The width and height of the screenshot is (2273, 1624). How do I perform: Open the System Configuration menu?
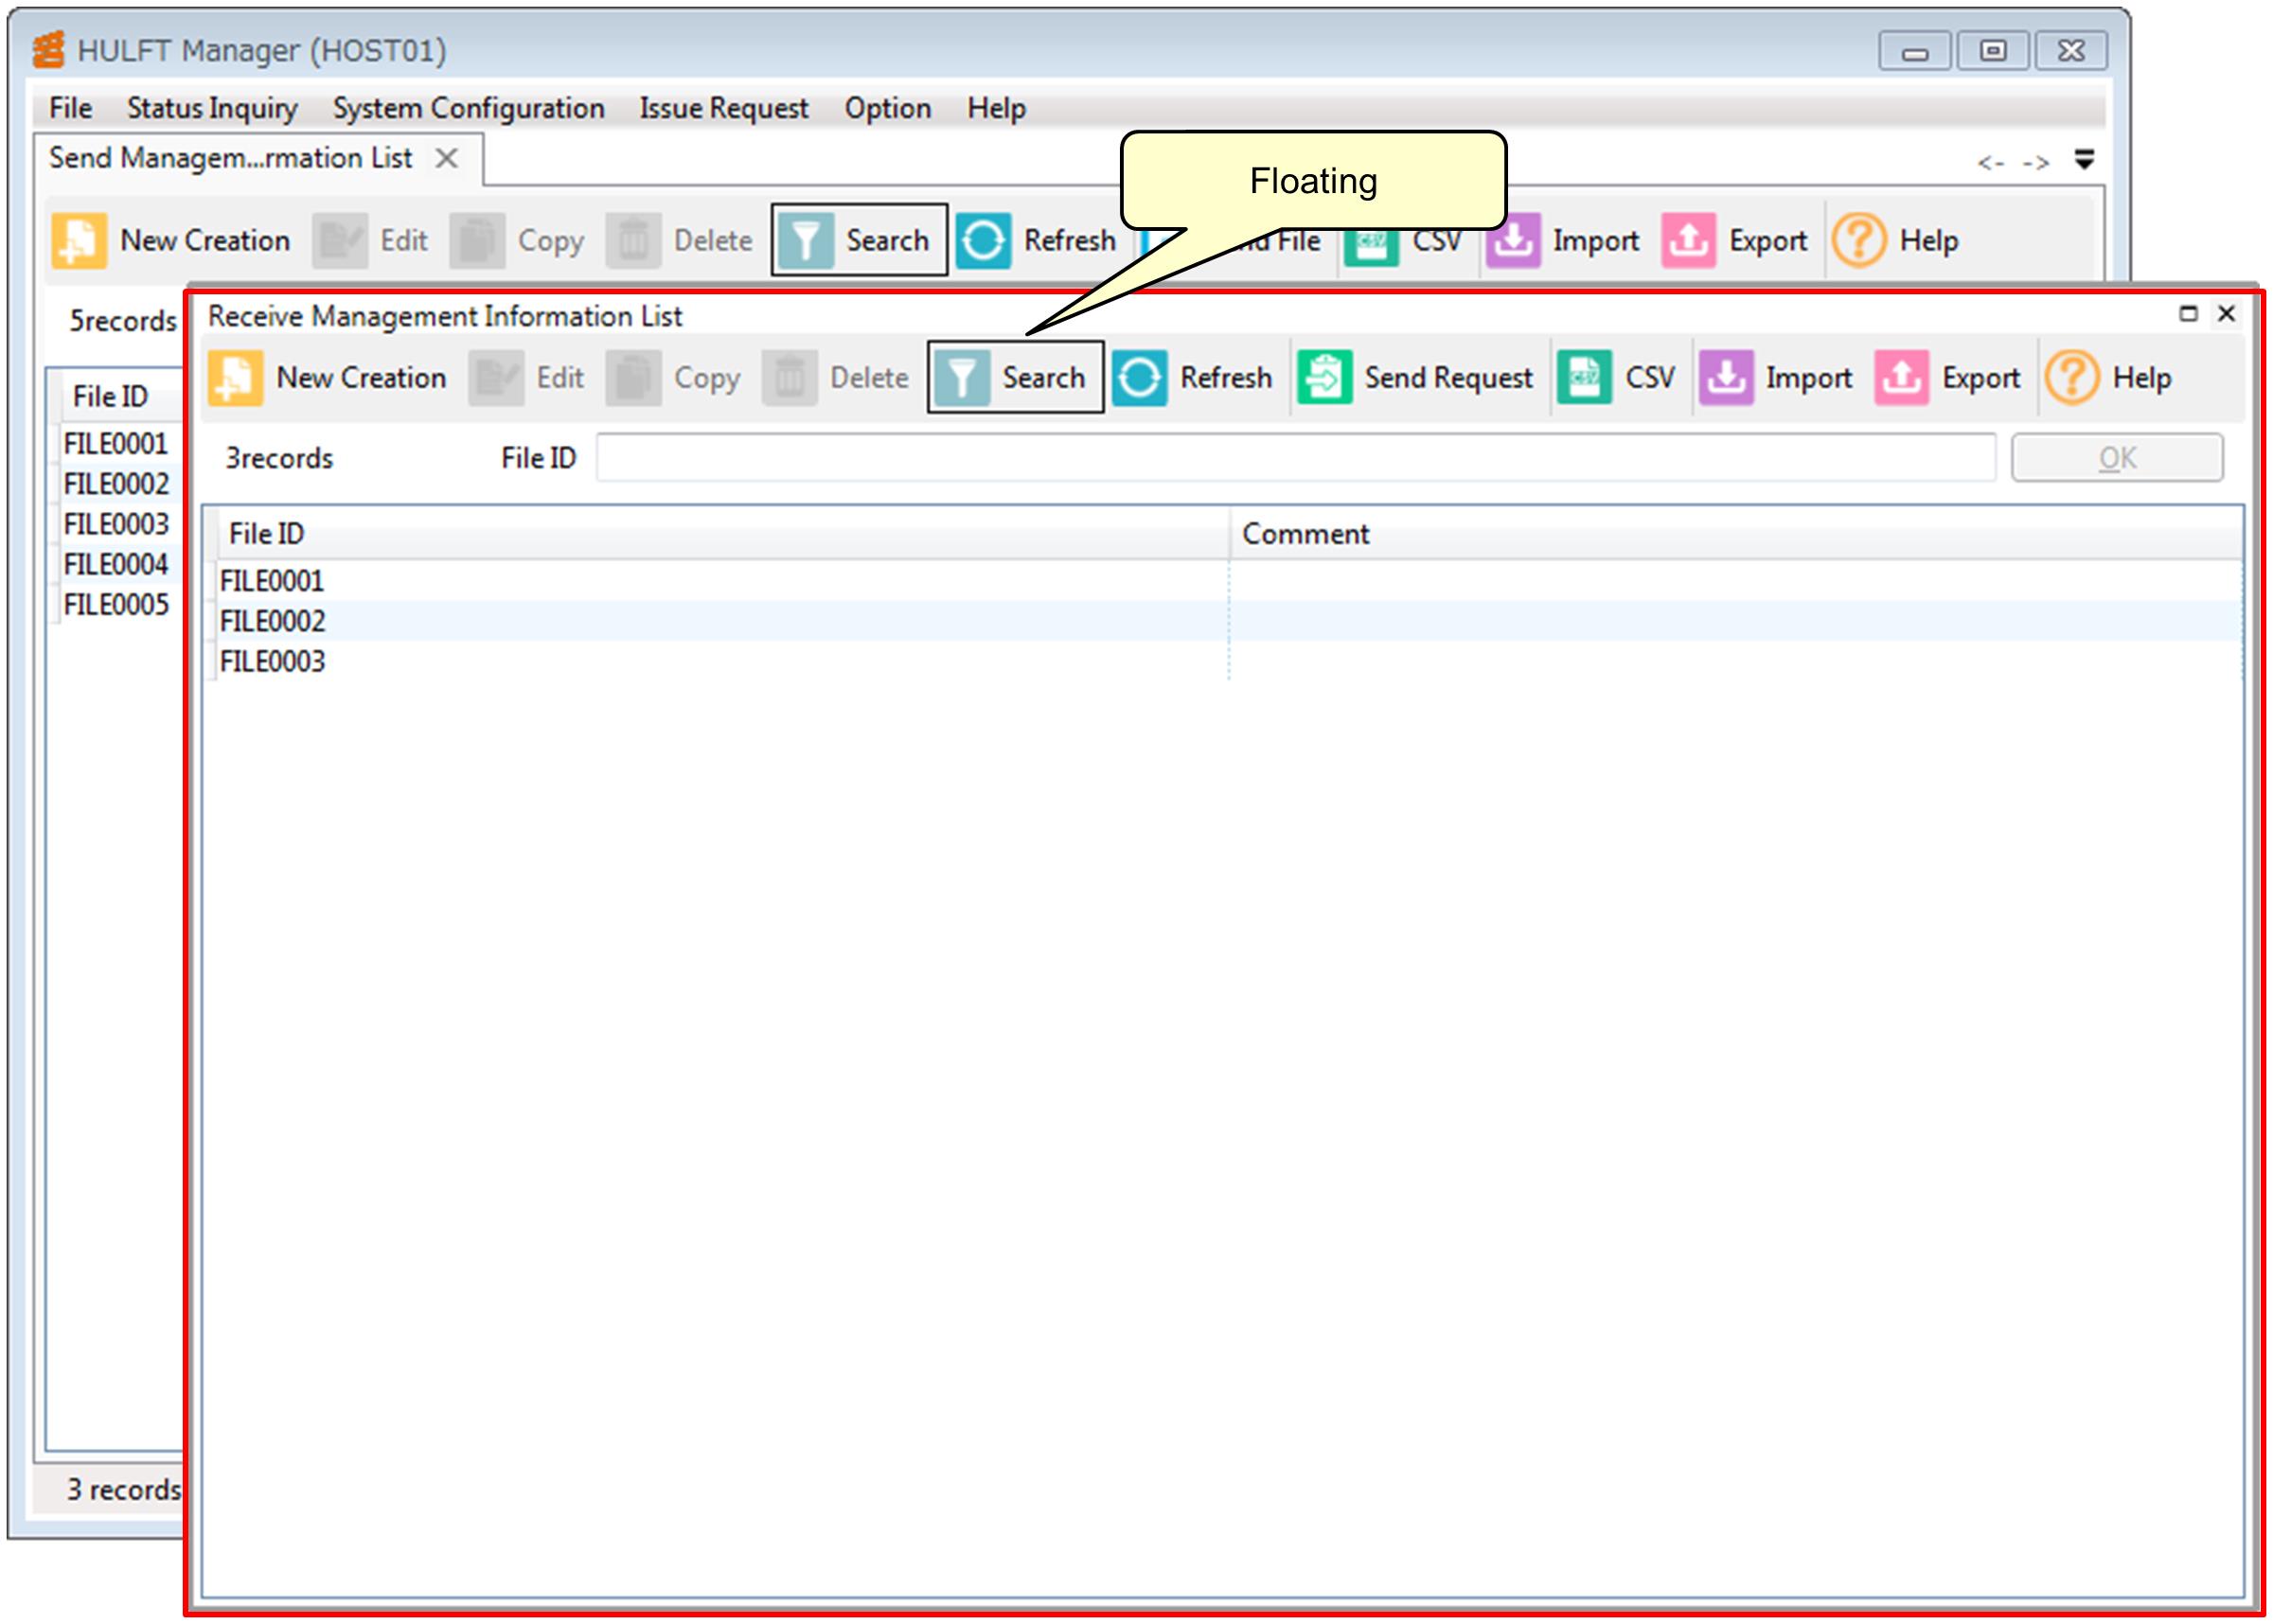click(x=469, y=108)
